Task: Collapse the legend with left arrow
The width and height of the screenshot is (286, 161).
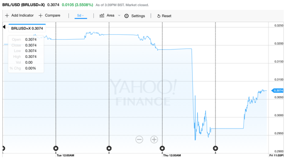Action: point(4,27)
